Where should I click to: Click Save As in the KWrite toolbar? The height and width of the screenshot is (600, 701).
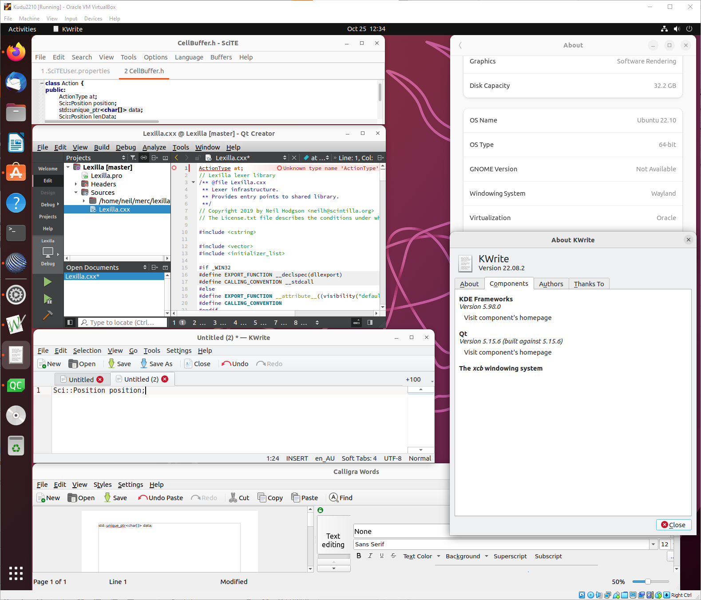(x=156, y=364)
